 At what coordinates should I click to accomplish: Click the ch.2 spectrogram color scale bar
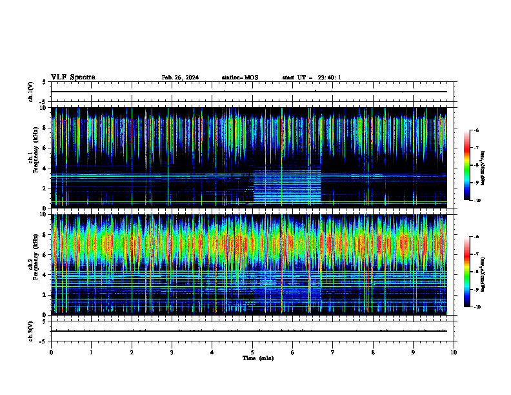[x=467, y=272]
